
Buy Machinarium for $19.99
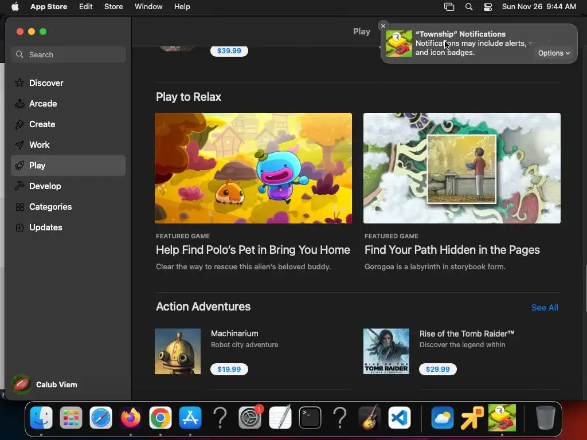229,370
